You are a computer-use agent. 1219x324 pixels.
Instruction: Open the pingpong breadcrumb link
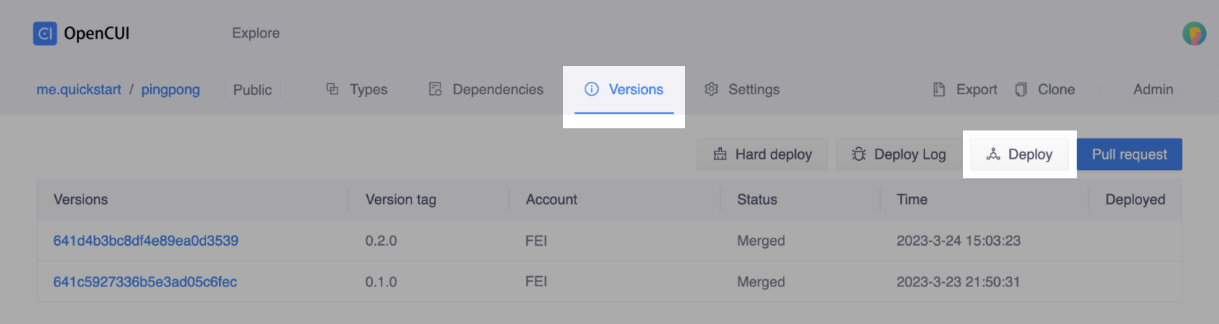[171, 89]
